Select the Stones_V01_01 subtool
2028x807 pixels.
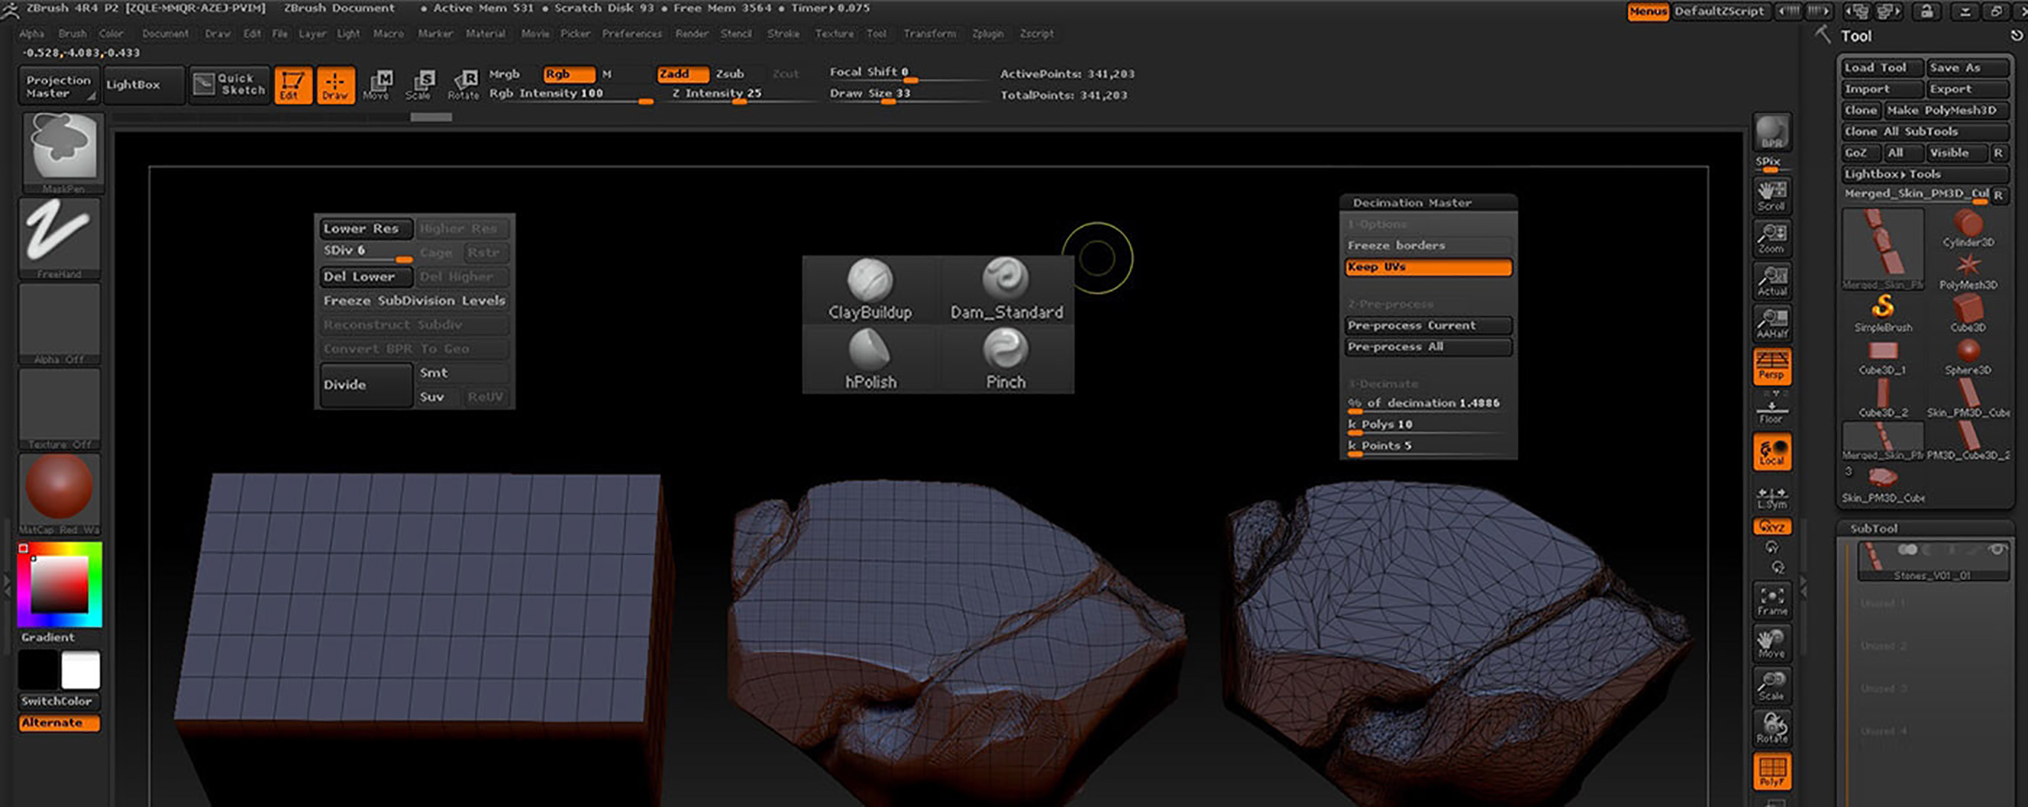[1932, 561]
